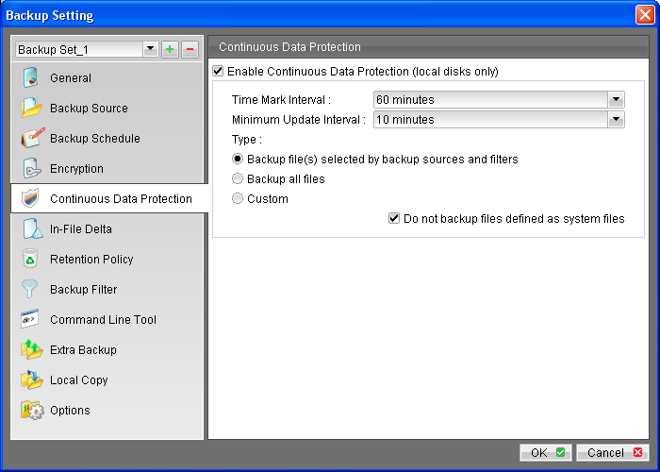Open the Extra Backup section
Image resolution: width=660 pixels, height=472 pixels.
pyautogui.click(x=83, y=350)
